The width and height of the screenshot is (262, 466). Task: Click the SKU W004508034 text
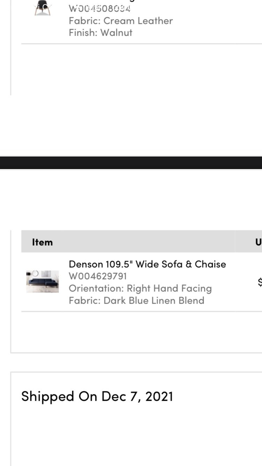100,8
